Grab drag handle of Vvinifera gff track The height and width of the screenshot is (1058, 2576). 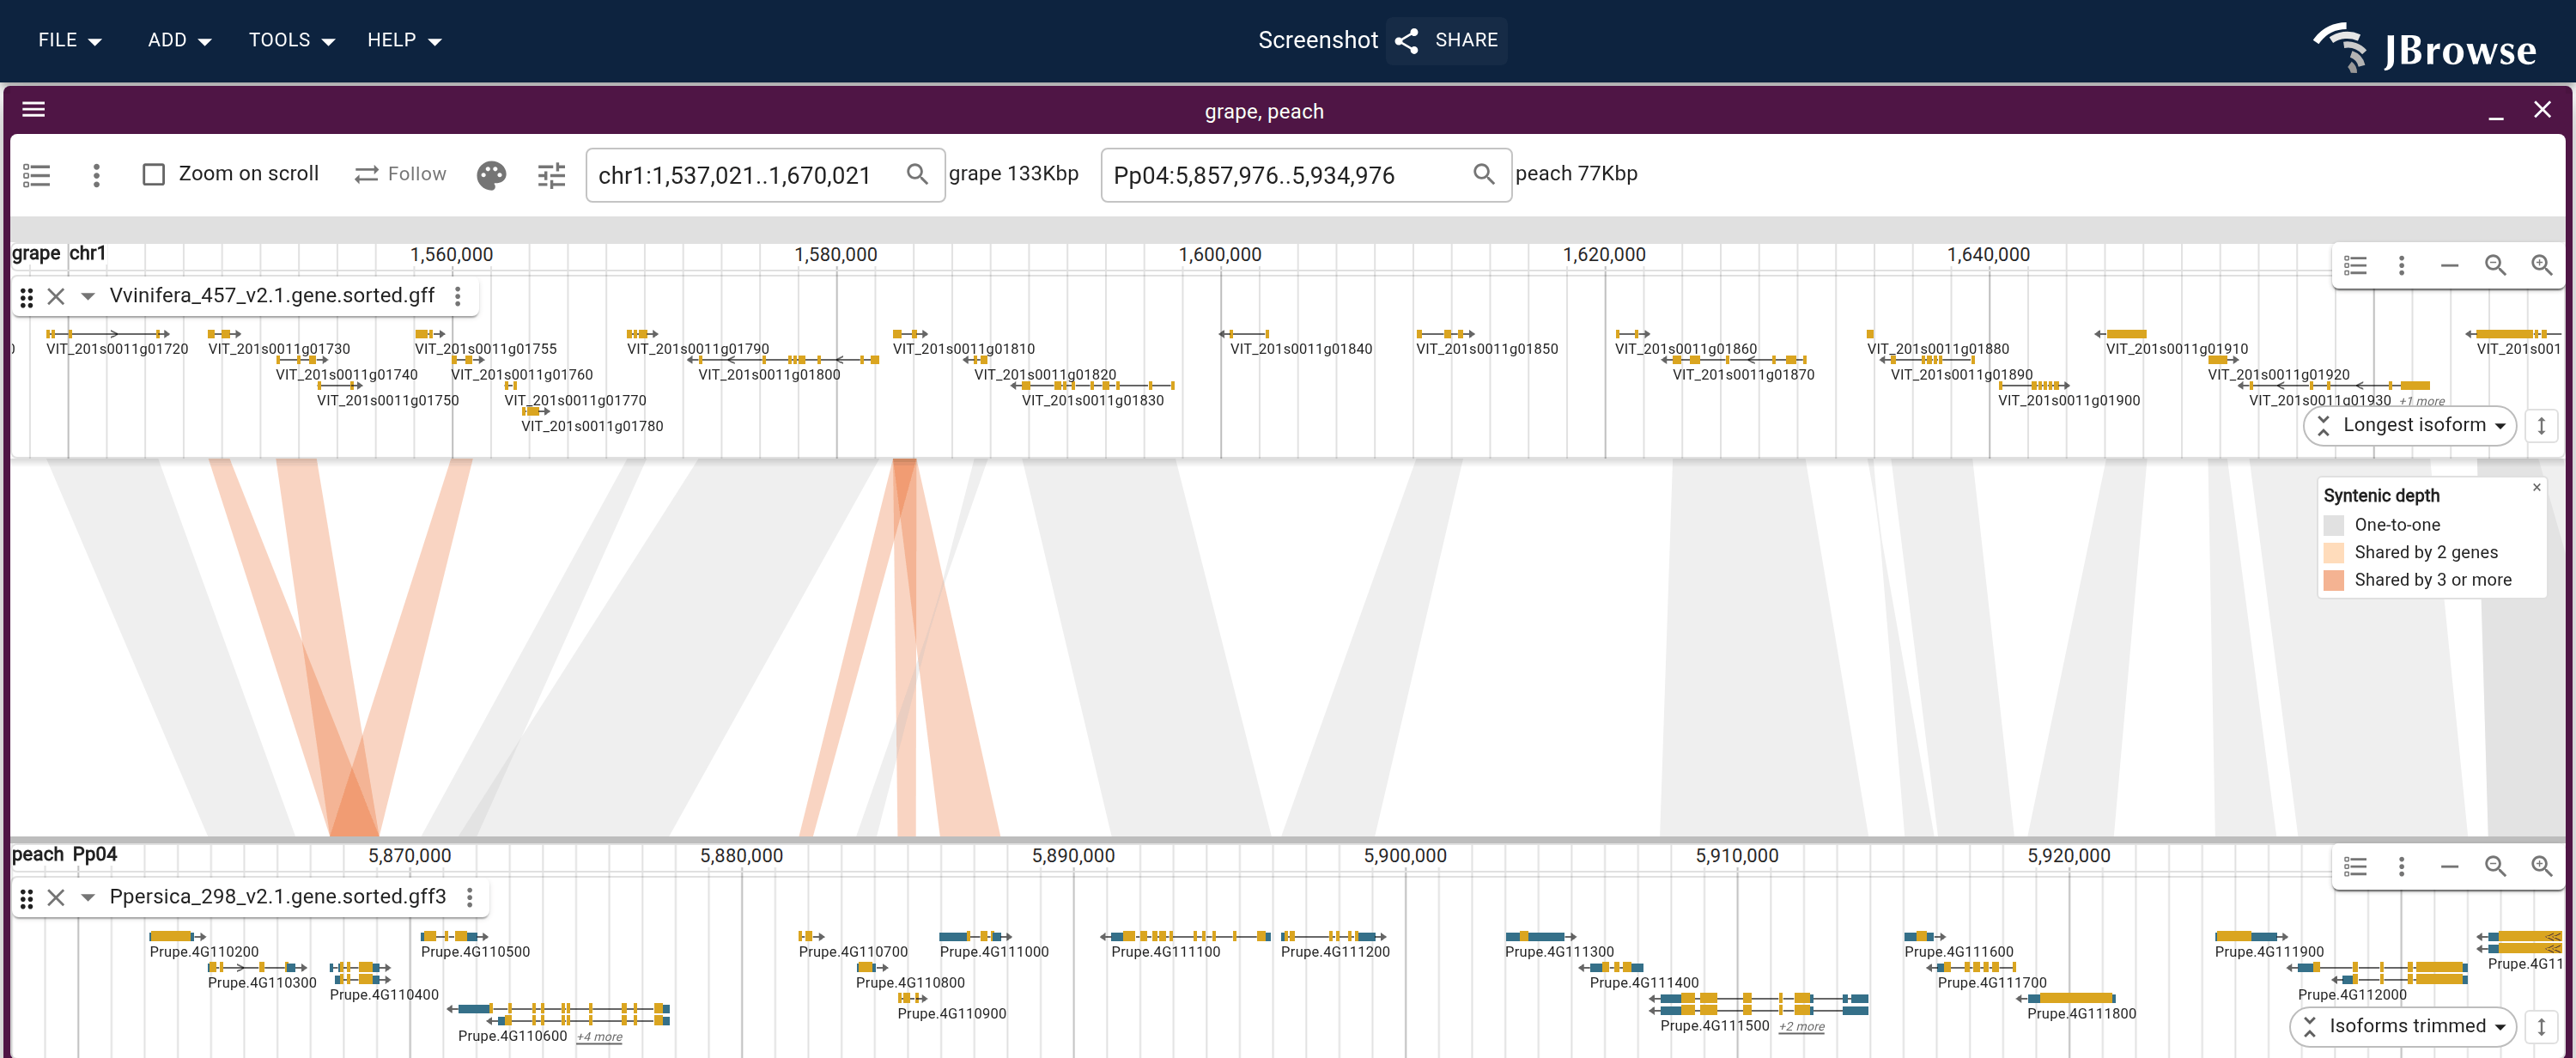[27, 297]
